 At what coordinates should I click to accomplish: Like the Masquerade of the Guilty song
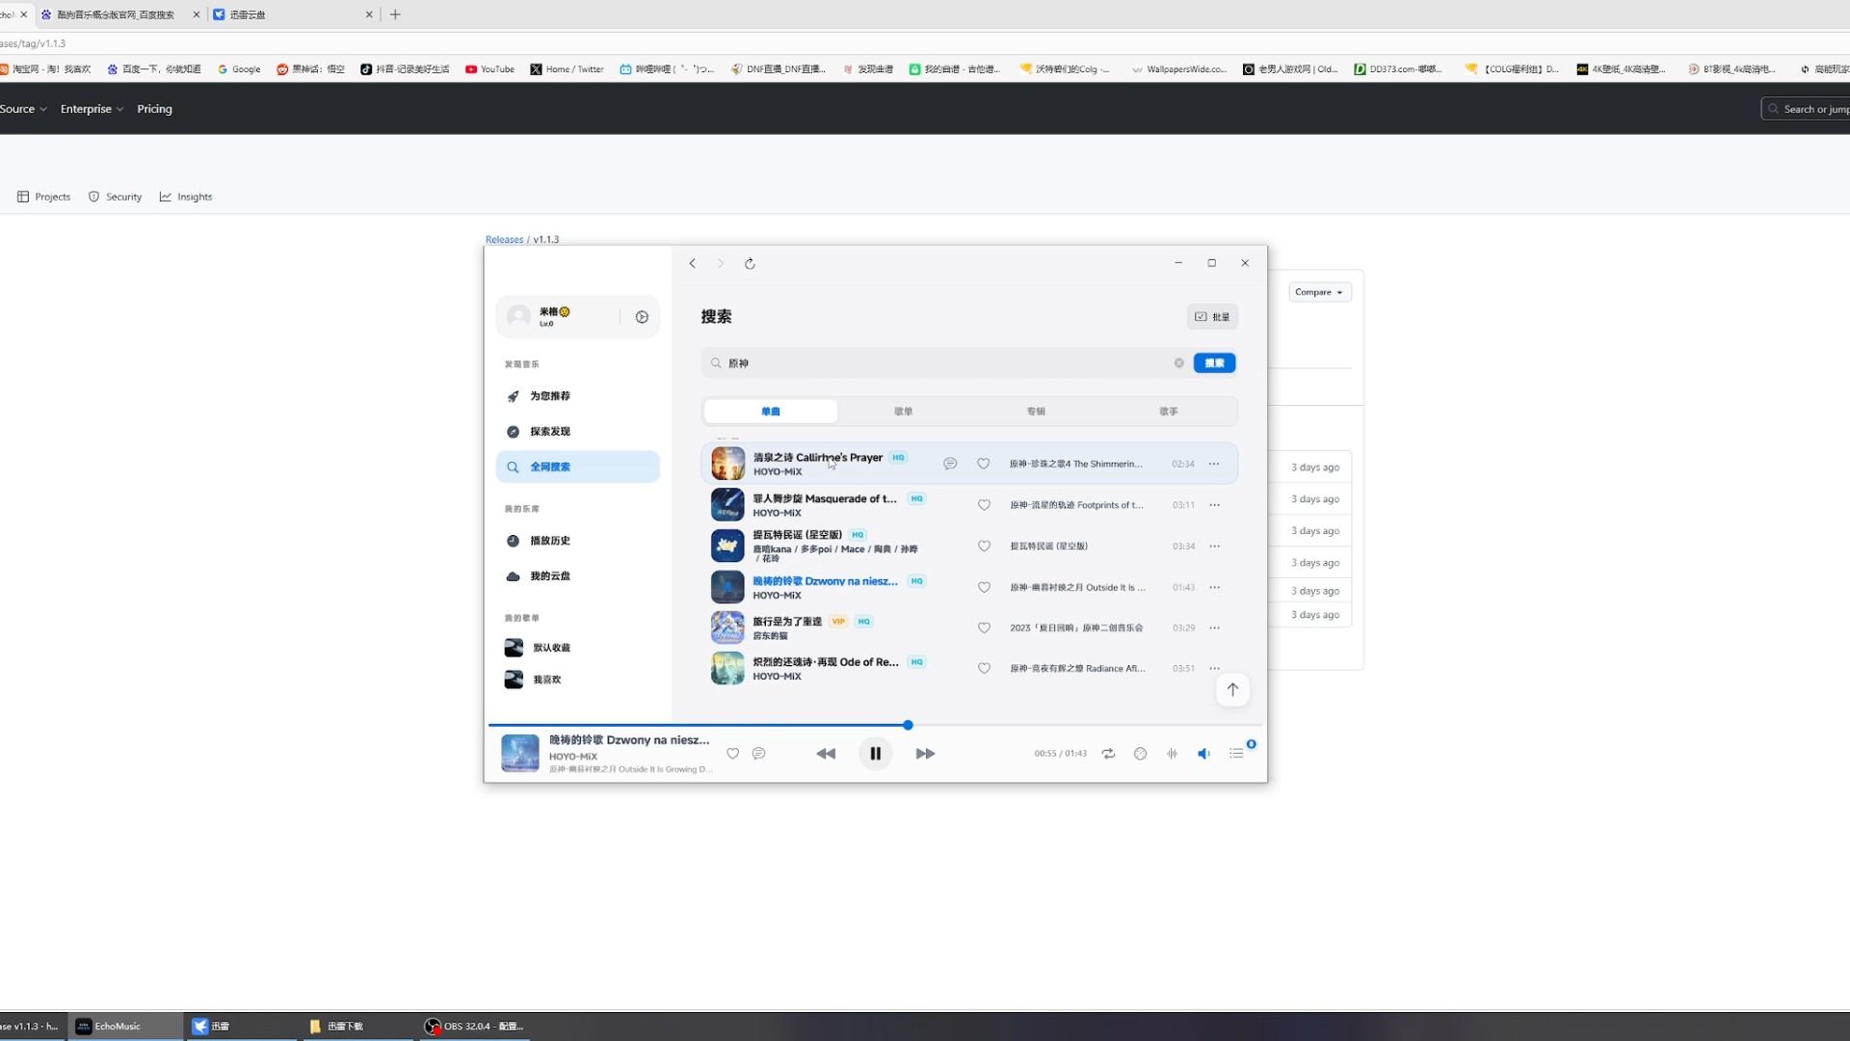(984, 505)
